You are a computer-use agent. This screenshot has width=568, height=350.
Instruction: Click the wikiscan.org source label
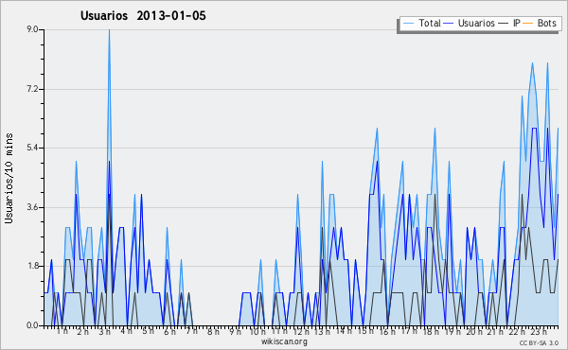coord(284,341)
